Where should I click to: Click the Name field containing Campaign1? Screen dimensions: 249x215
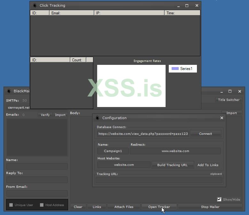pos(113,151)
